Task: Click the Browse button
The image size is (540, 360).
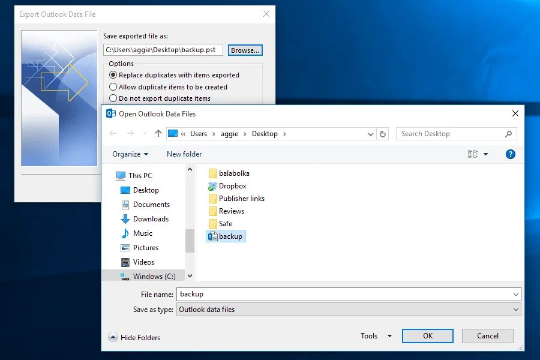Action: [x=245, y=50]
